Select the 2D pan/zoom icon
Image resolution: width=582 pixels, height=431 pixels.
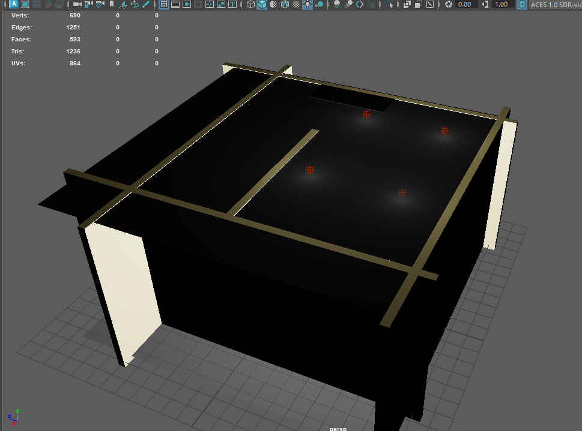click(x=135, y=4)
